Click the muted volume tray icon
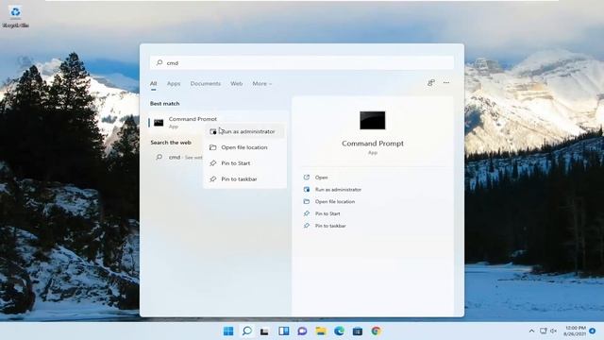604x340 pixels. tap(554, 331)
